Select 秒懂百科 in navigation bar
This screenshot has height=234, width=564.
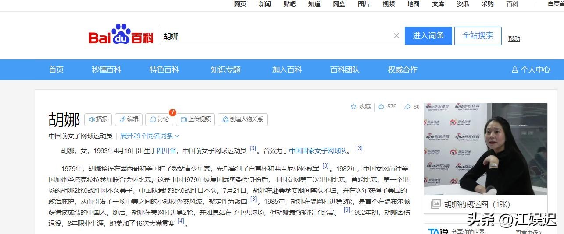(x=106, y=70)
